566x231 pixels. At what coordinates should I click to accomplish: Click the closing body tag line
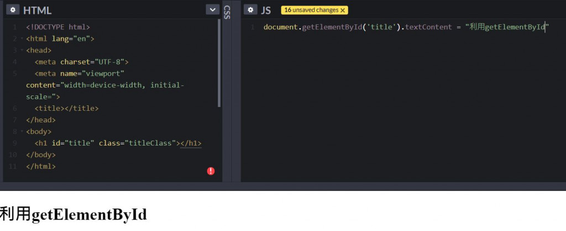41,155
